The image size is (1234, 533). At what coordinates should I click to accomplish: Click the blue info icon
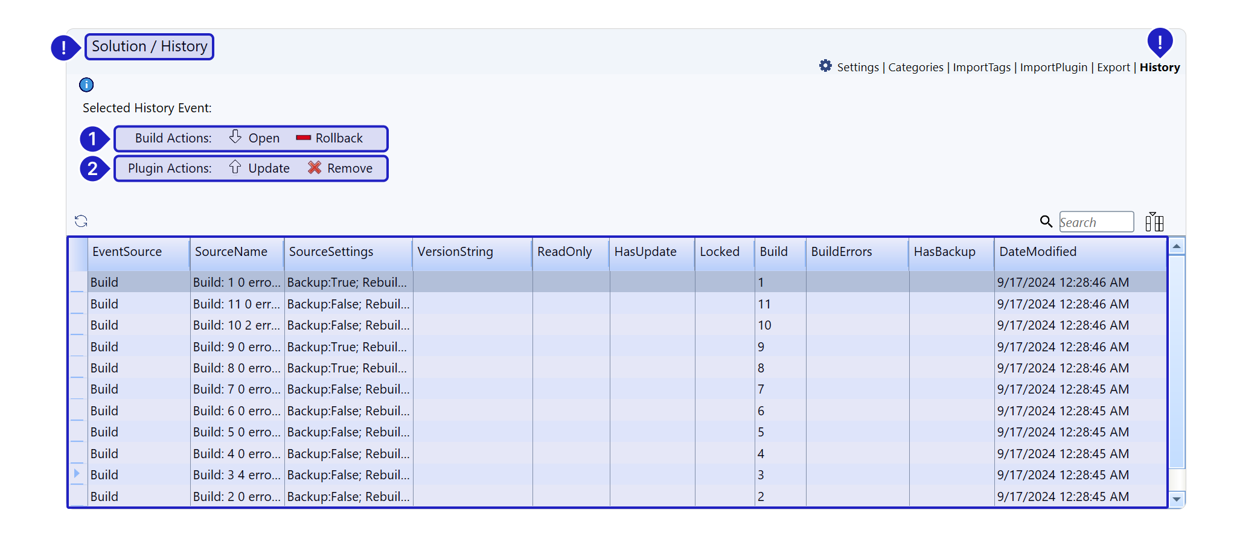(86, 85)
